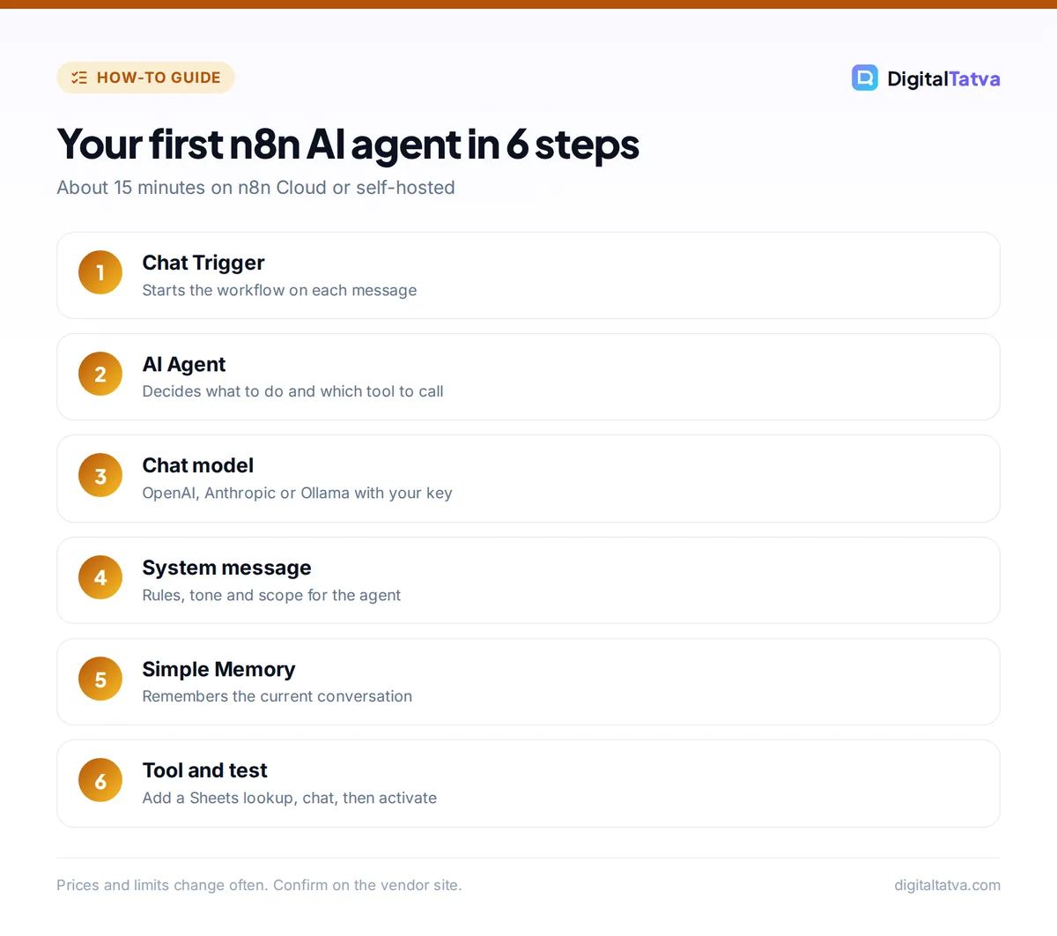Select the 'Tool and test' step title
Image resolution: width=1057 pixels, height=936 pixels.
coord(205,770)
